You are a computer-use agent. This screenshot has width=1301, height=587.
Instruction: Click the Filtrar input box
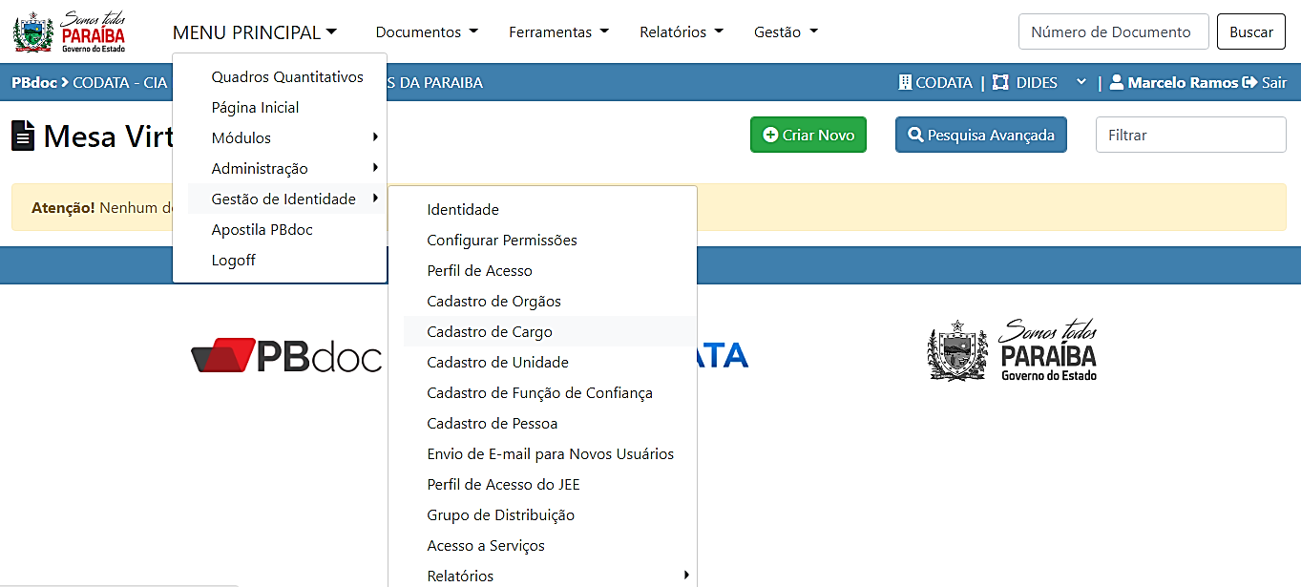point(1190,136)
